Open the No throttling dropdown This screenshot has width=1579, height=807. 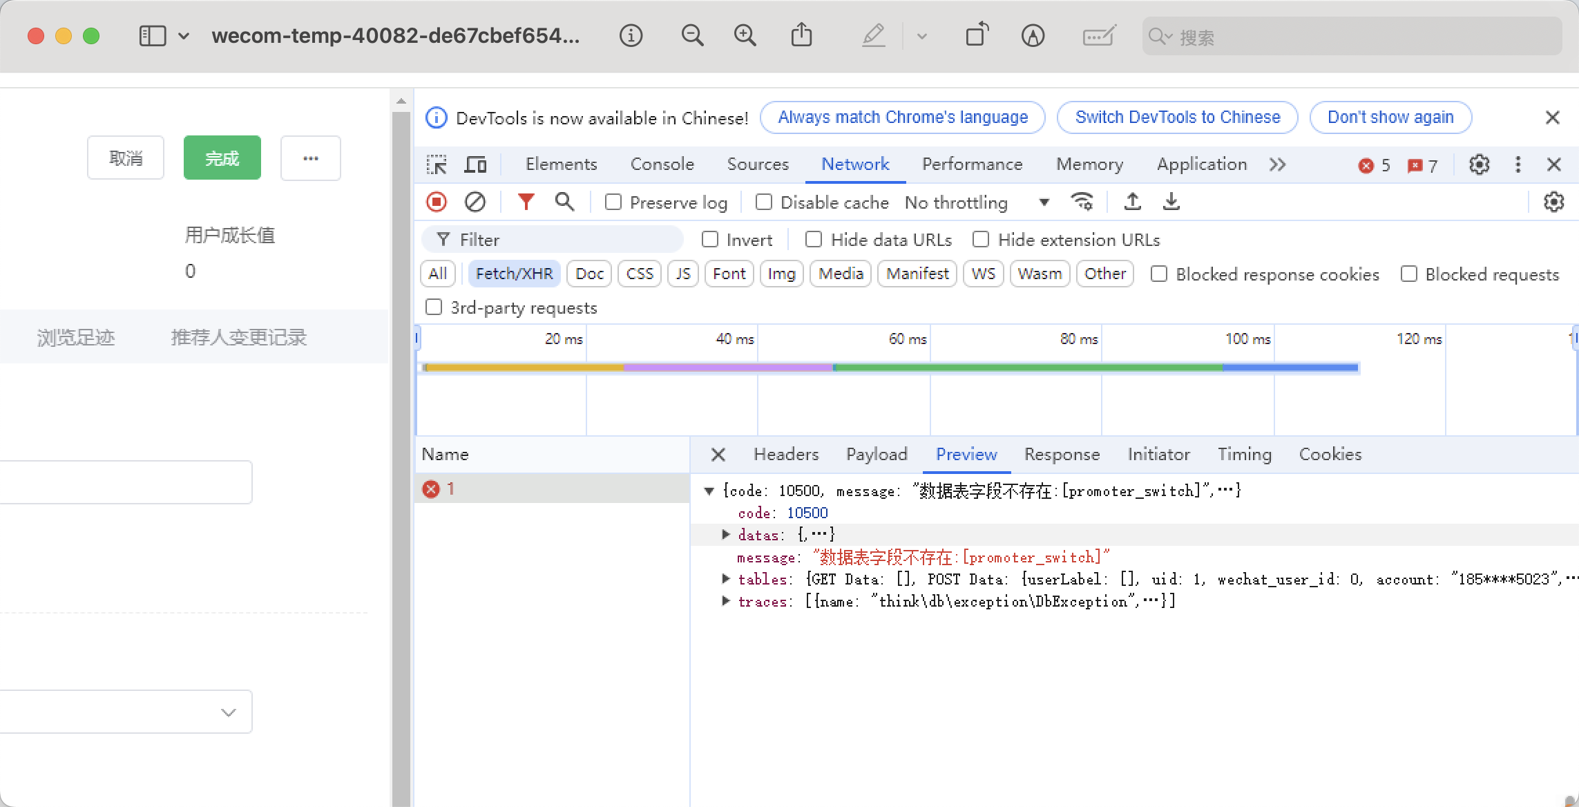coord(977,202)
